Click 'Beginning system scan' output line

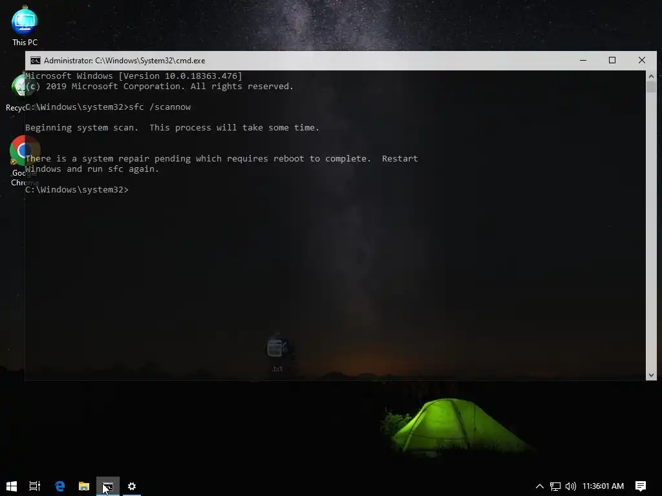[172, 128]
